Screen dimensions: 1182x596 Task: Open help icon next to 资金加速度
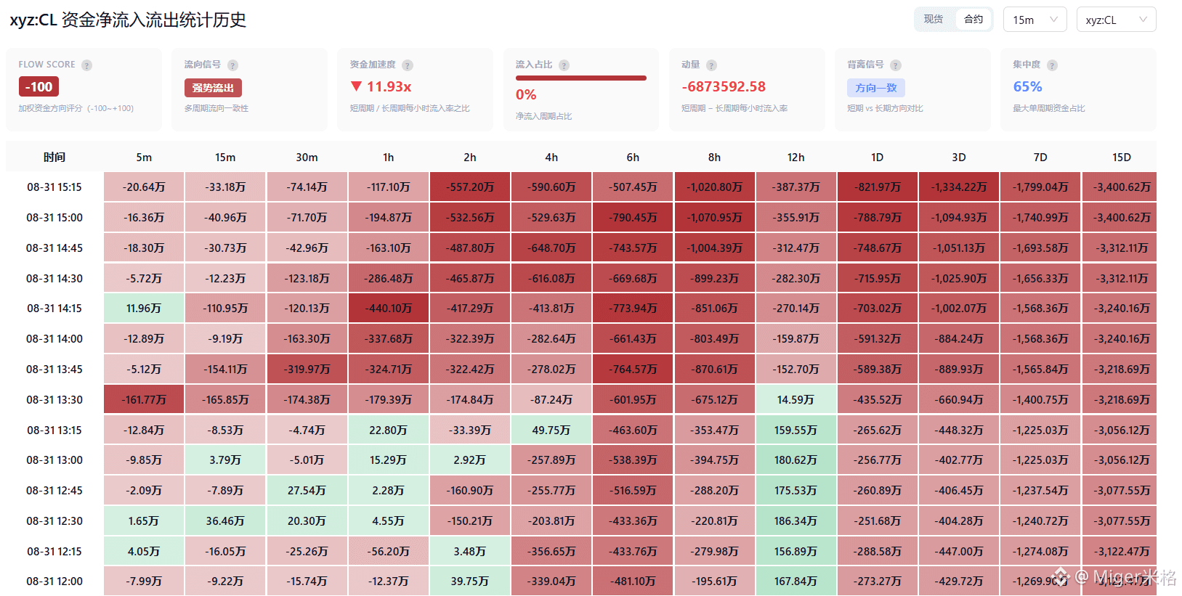coord(408,65)
